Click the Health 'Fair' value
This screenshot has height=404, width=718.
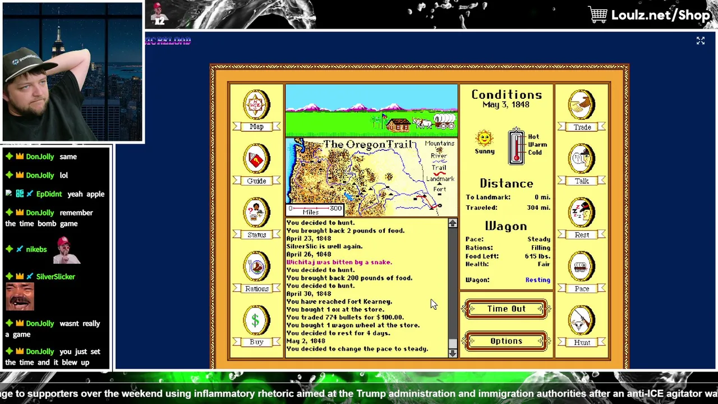pyautogui.click(x=544, y=264)
